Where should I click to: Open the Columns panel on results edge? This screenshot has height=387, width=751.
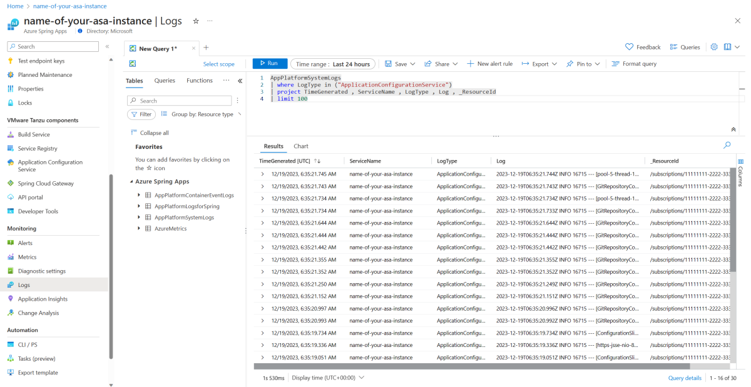740,169
